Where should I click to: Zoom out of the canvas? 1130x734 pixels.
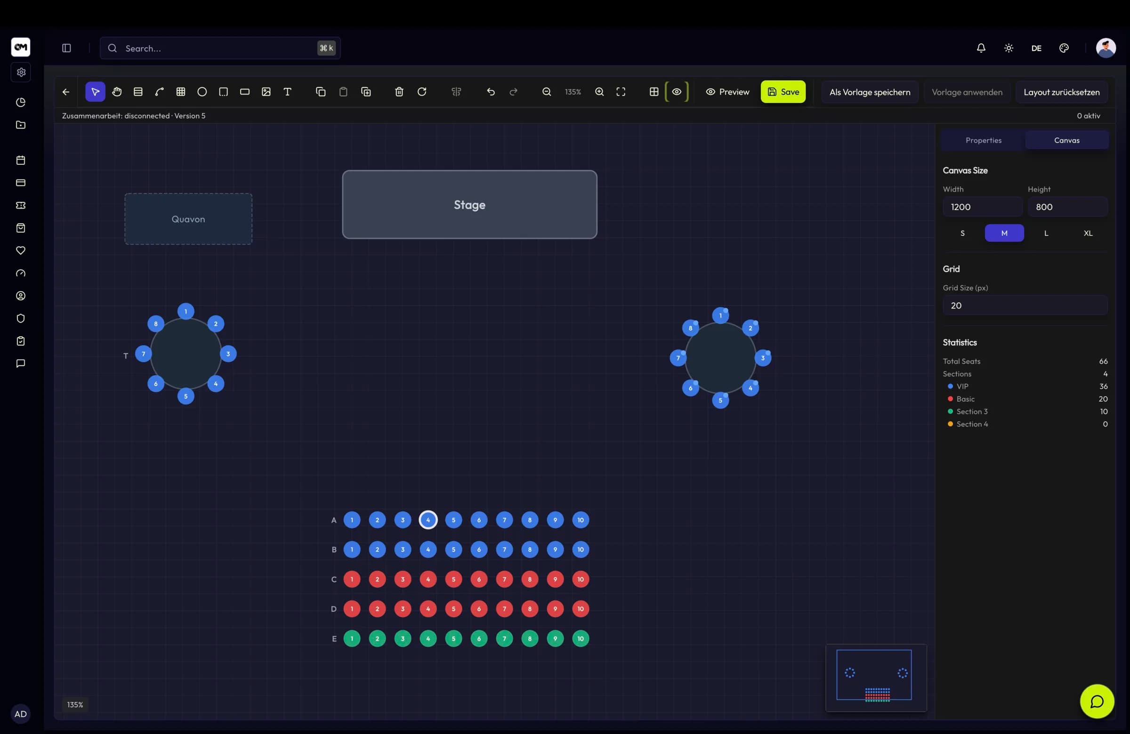(x=547, y=92)
